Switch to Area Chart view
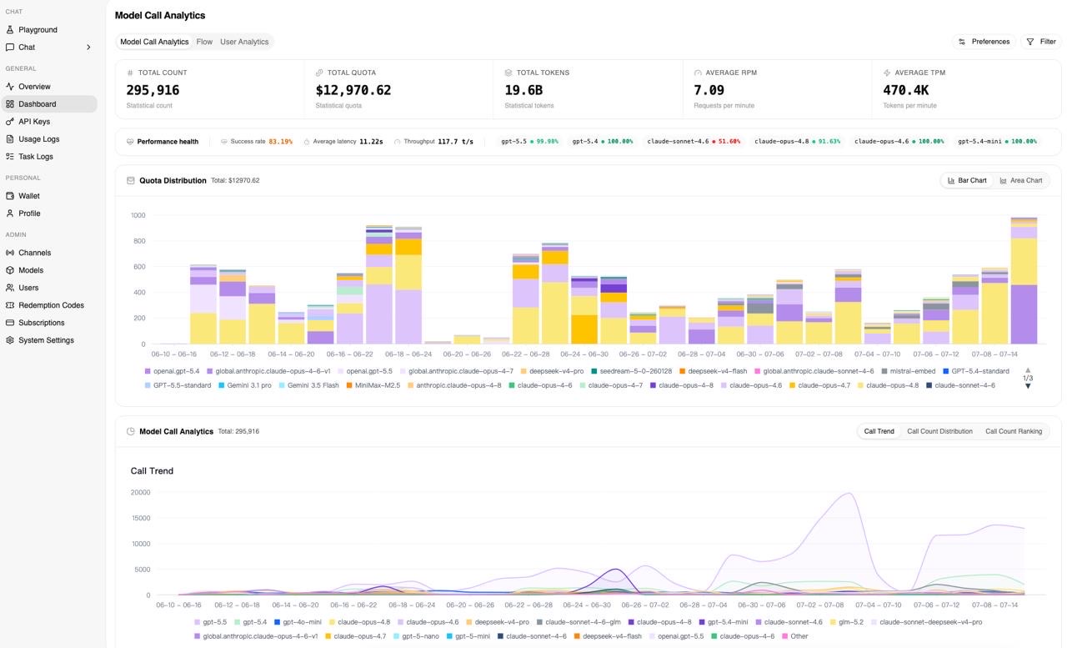 tap(1020, 180)
